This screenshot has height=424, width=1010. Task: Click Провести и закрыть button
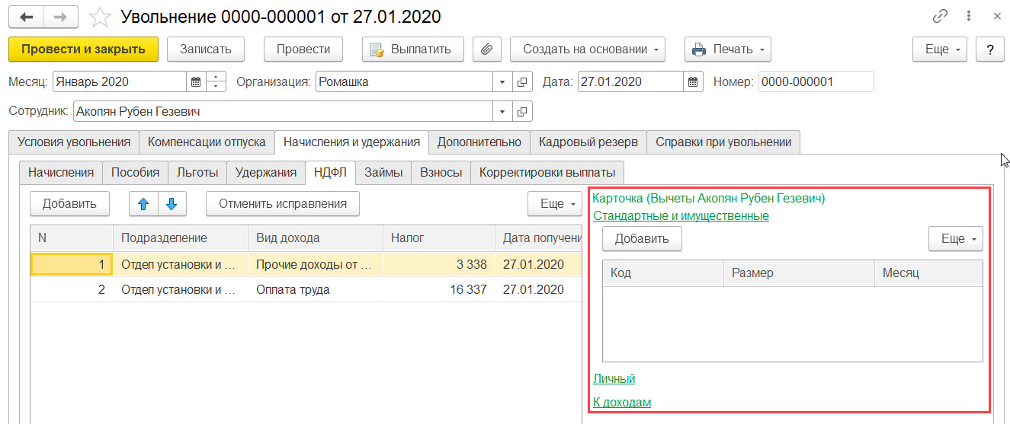(83, 49)
